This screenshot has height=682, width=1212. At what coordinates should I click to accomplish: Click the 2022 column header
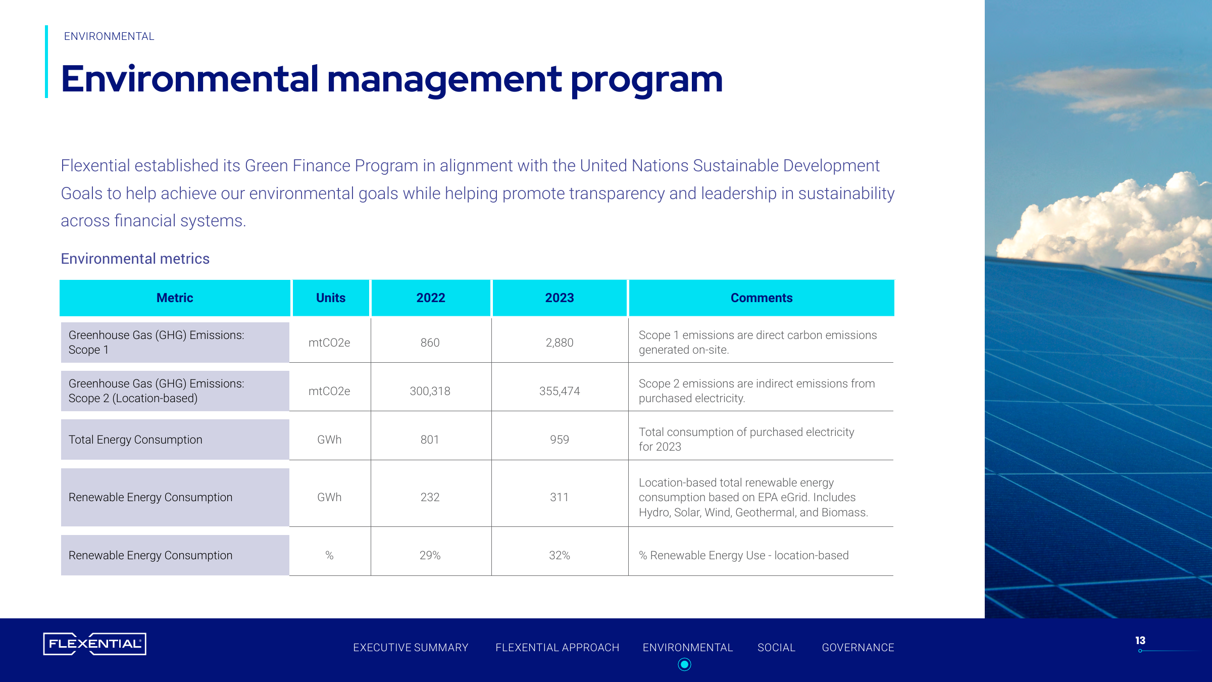(431, 298)
